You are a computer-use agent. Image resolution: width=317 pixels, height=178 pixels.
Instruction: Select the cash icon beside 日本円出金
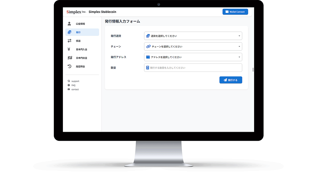click(x=69, y=58)
